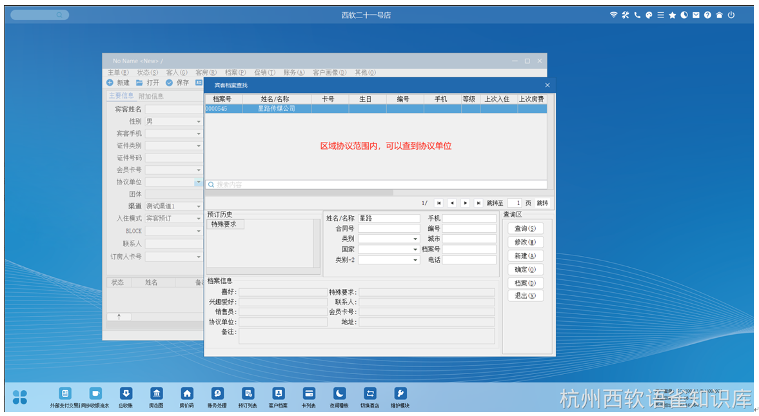Expand the 性别 dropdown
Viewport: 759px width, 416px height.
199,121
